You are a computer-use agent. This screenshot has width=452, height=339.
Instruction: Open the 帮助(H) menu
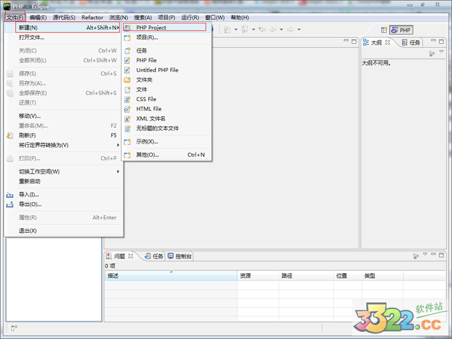[x=239, y=17]
